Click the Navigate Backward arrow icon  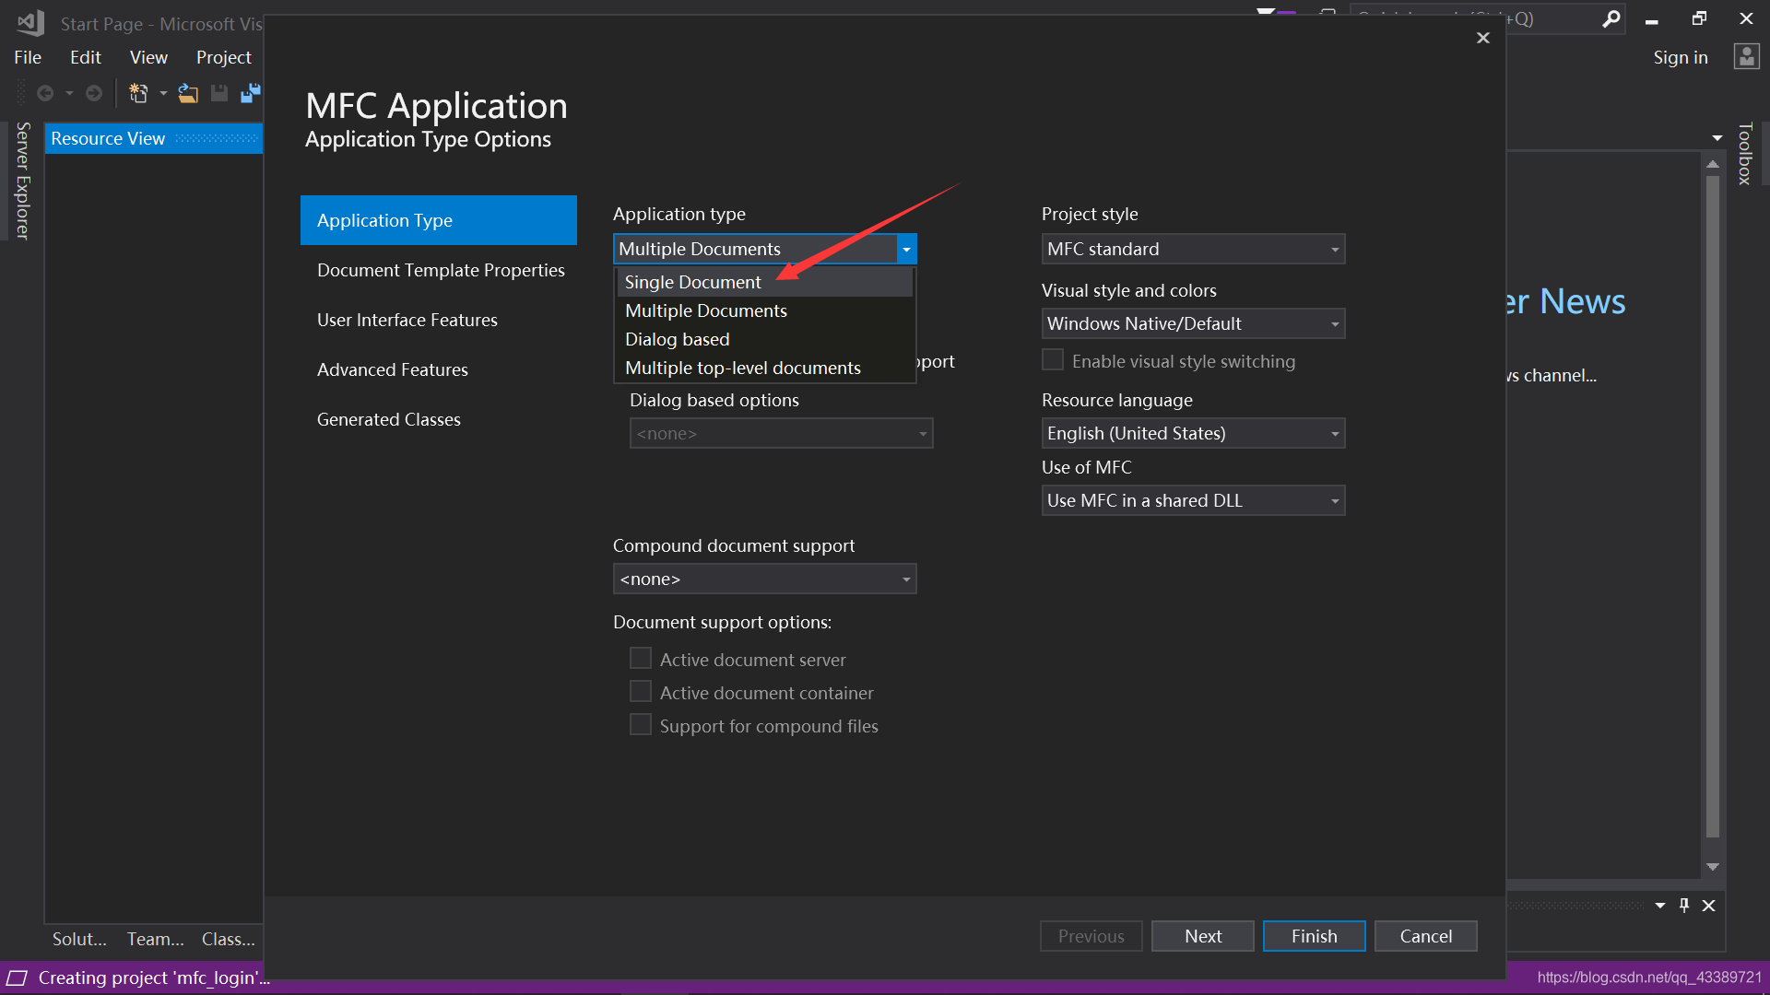point(44,93)
